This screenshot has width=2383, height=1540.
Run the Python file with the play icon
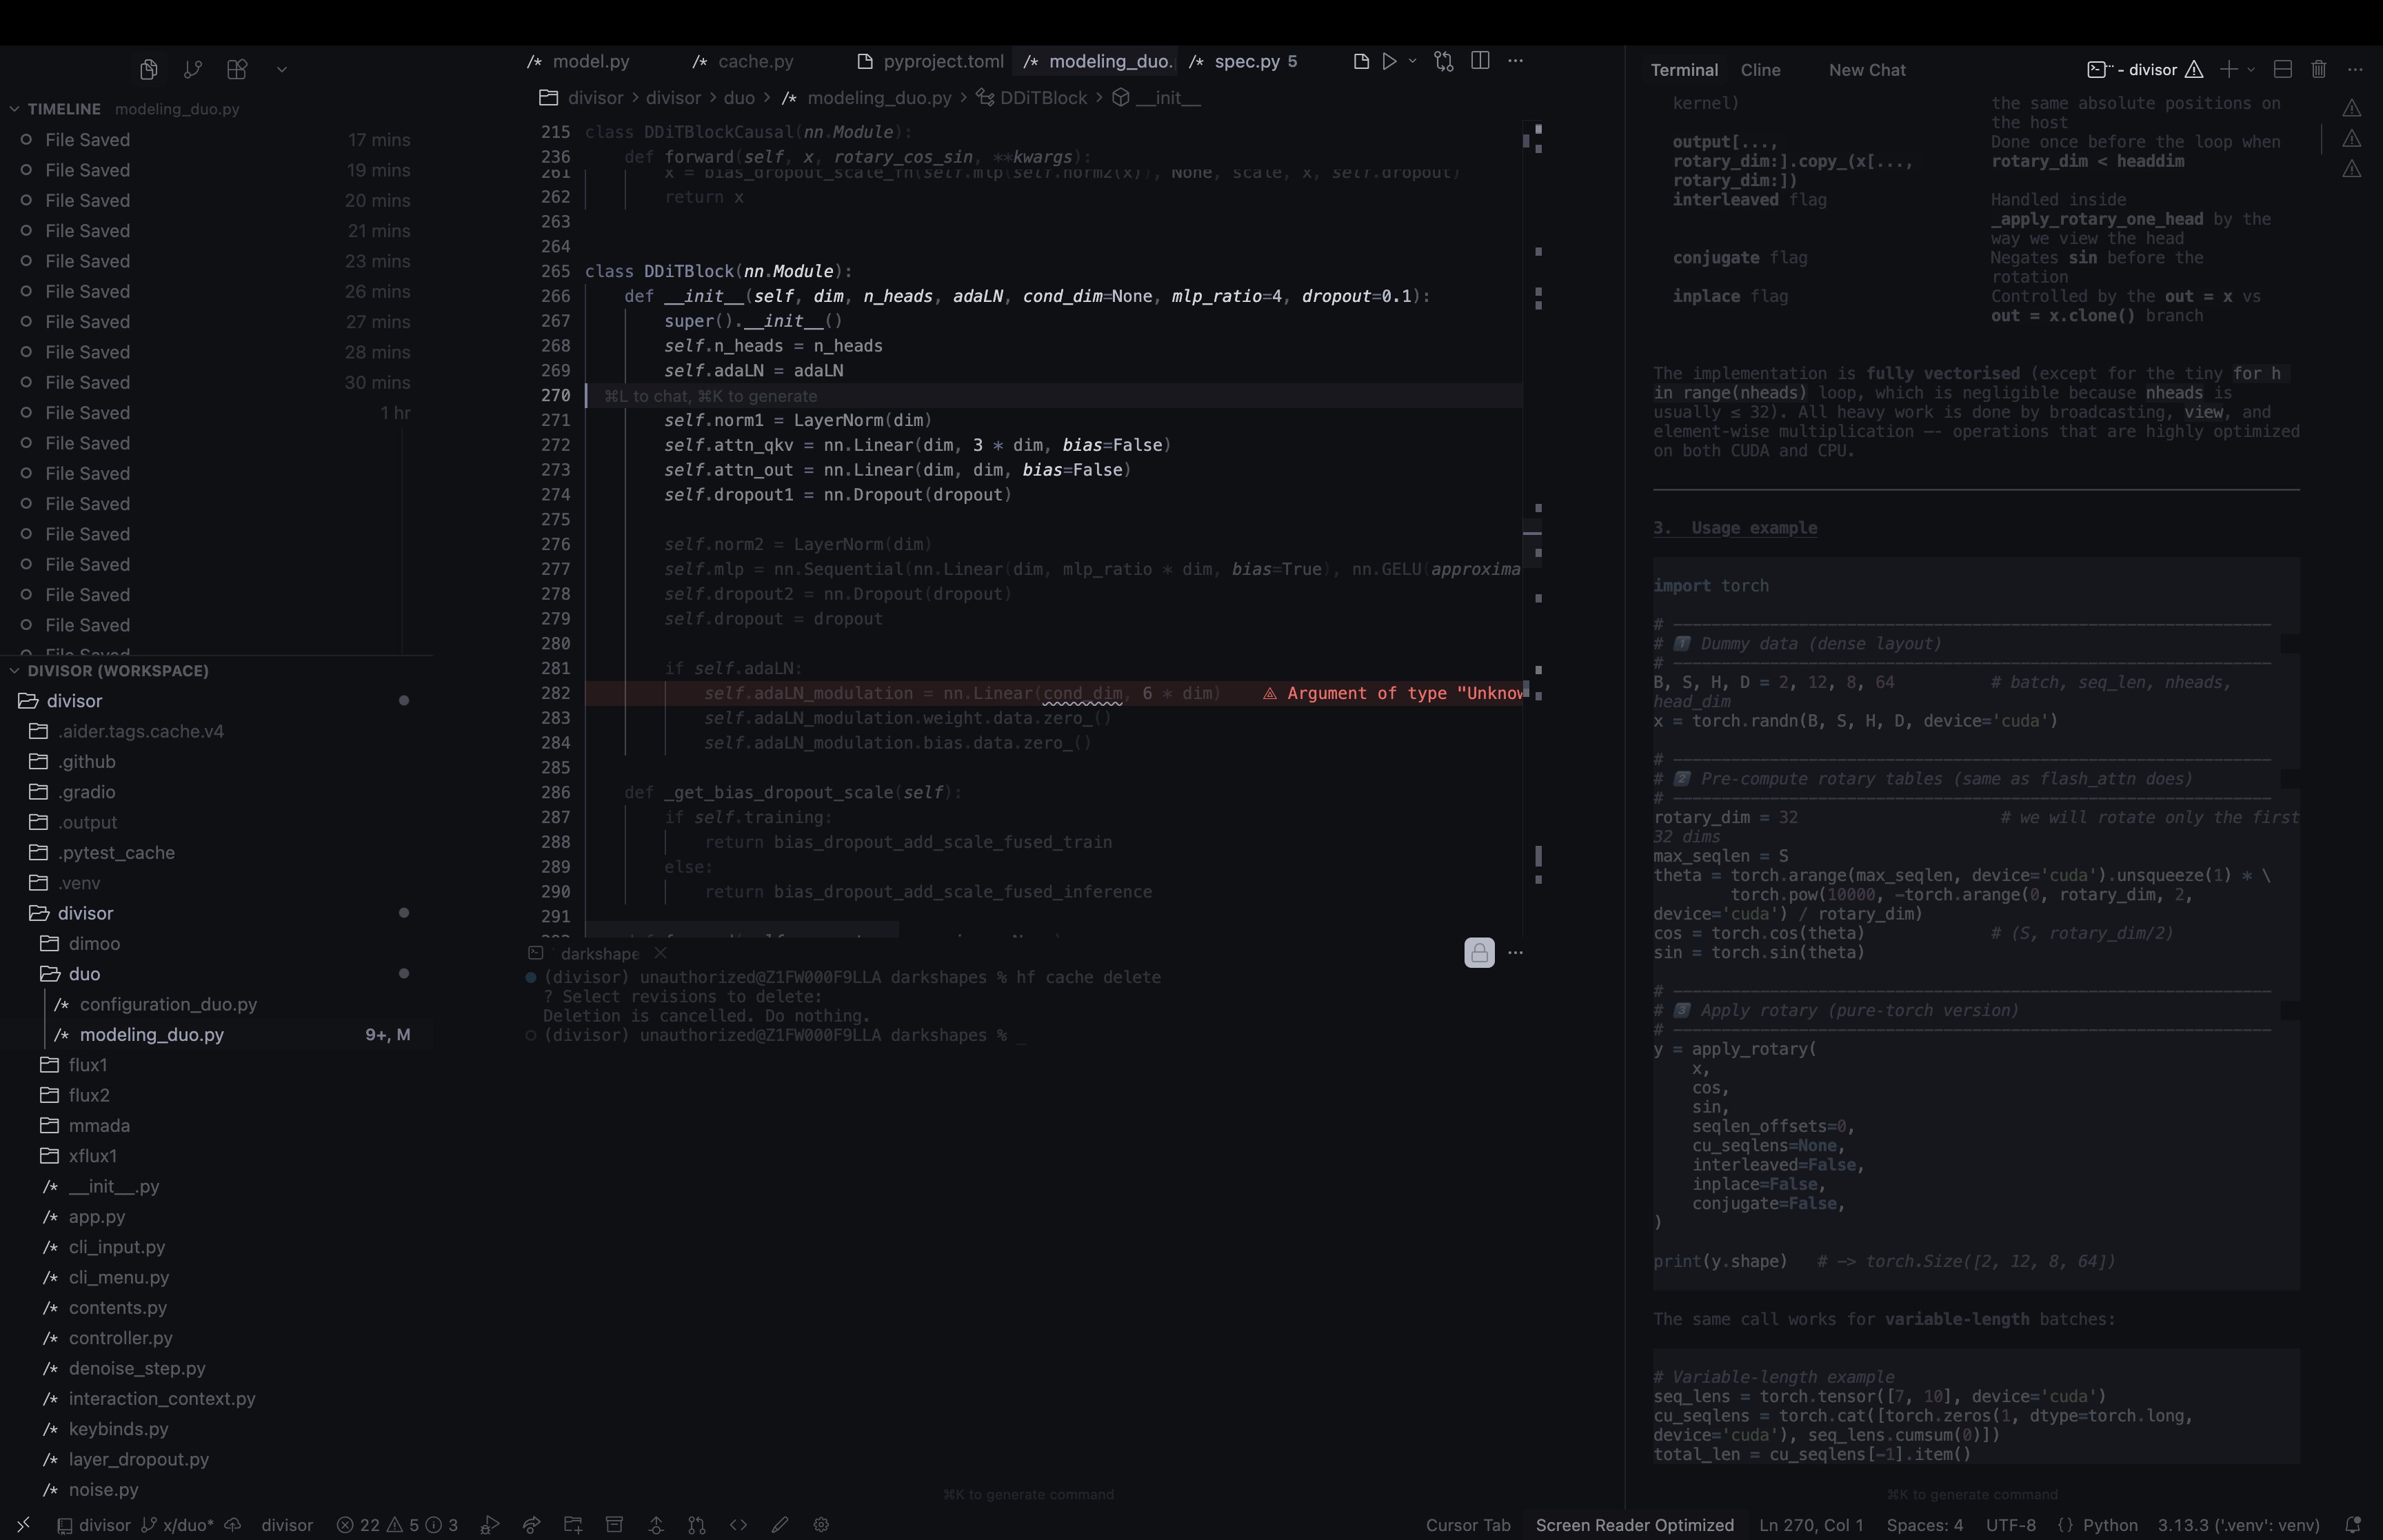pos(1389,61)
